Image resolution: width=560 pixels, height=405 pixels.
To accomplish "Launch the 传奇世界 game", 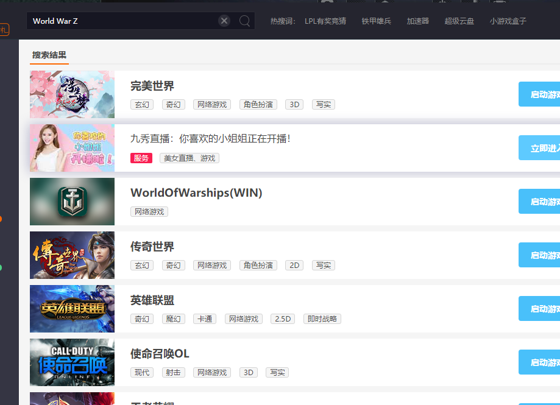I will pyautogui.click(x=539, y=255).
